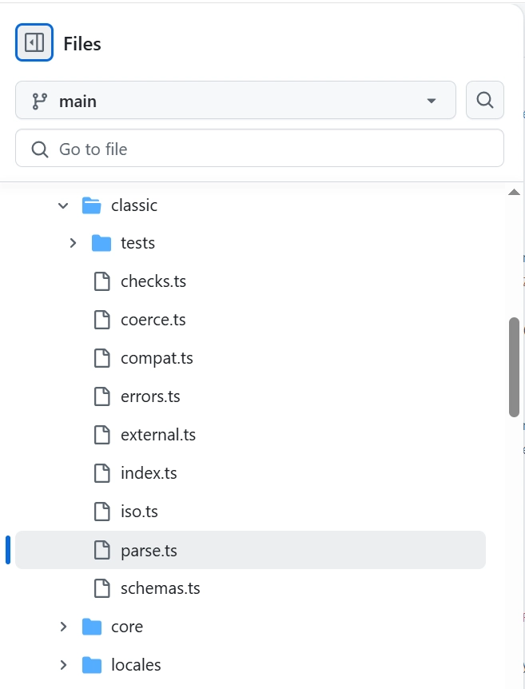Collapse the file tree side panel icon
Viewport: 525px width, 689px height.
(34, 42)
